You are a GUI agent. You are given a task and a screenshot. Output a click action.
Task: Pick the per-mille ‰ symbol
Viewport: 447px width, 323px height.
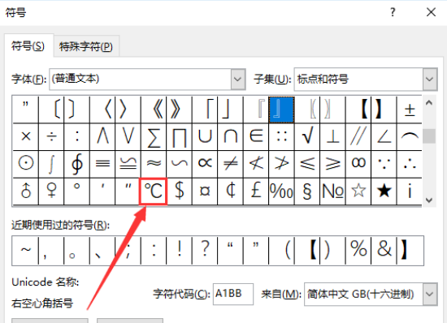pos(281,192)
